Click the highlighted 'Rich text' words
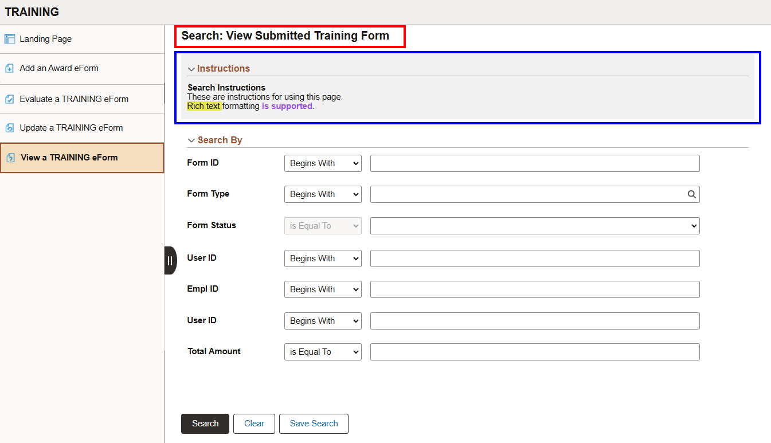Viewport: 771px width, 443px height. click(x=204, y=106)
